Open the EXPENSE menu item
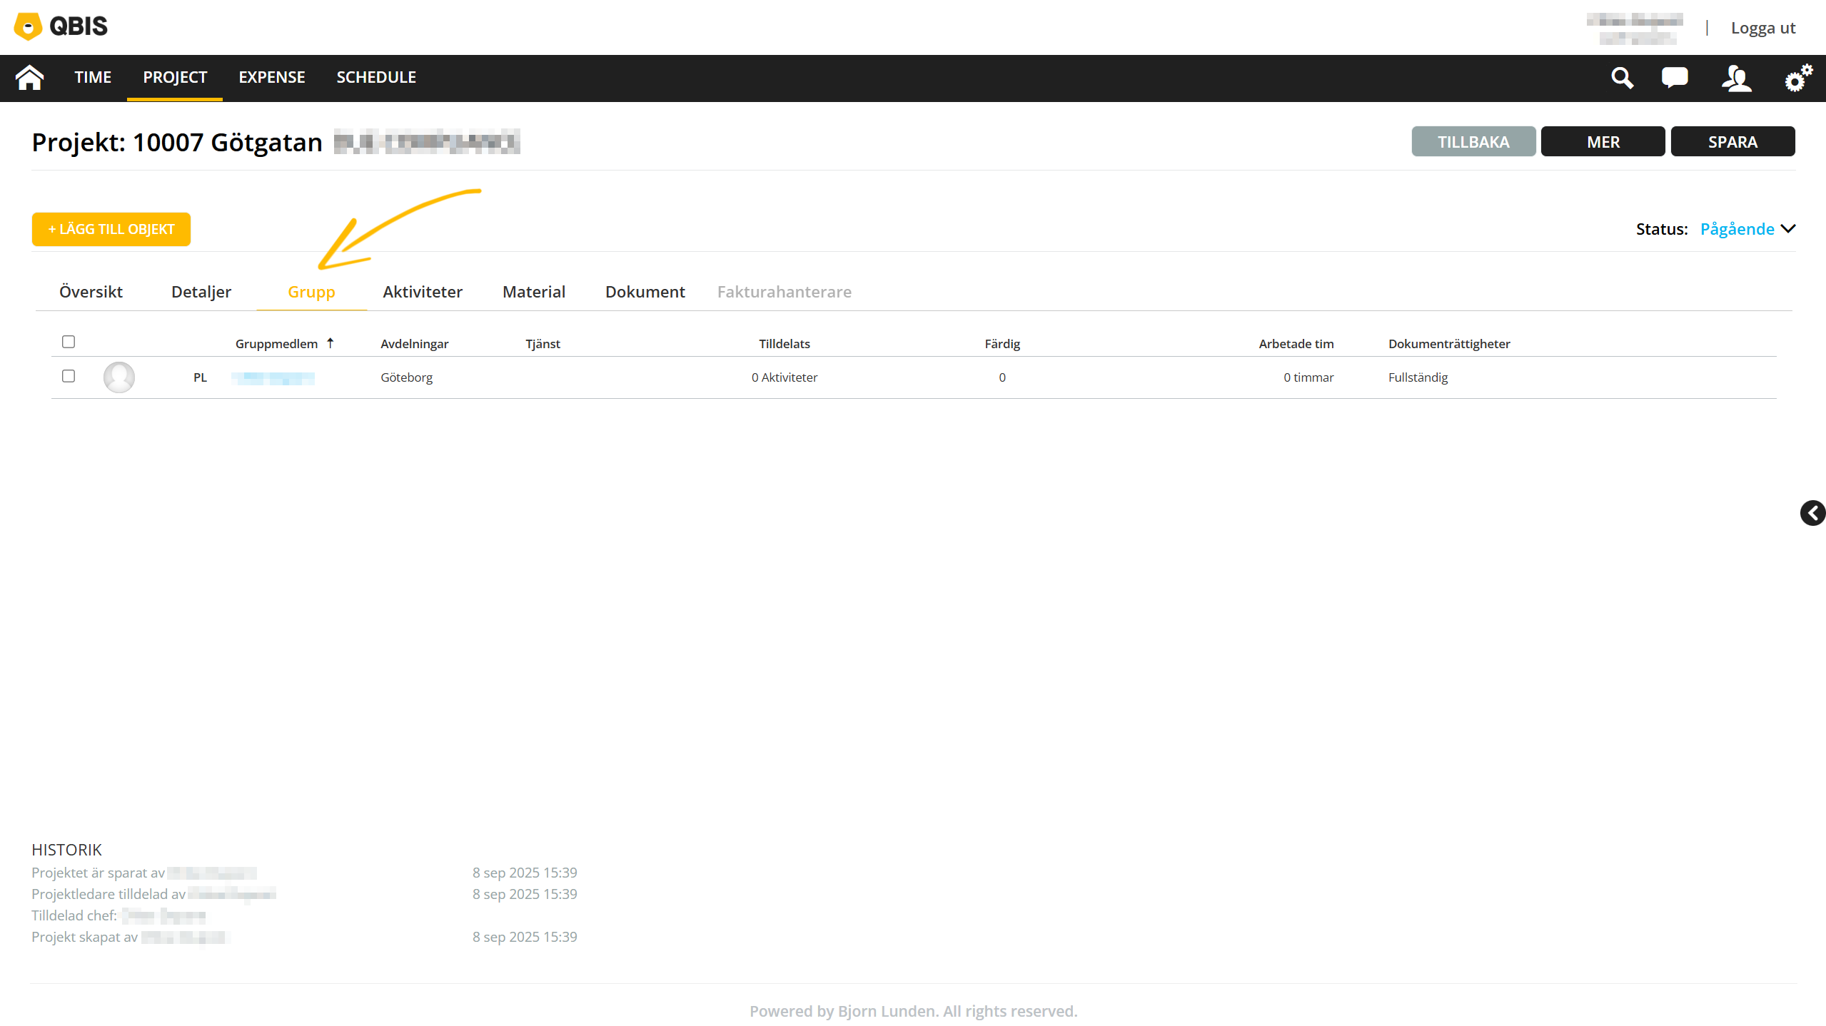The height and width of the screenshot is (1026, 1826). [x=271, y=77]
